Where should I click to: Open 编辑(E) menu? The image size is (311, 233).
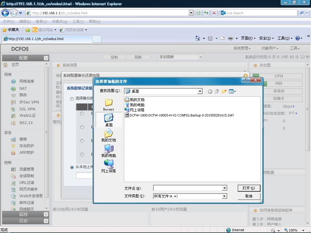[25, 22]
